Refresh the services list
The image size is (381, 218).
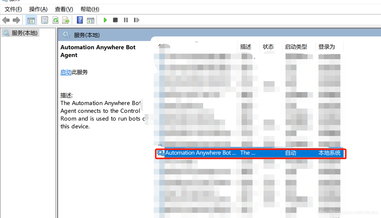(56, 20)
